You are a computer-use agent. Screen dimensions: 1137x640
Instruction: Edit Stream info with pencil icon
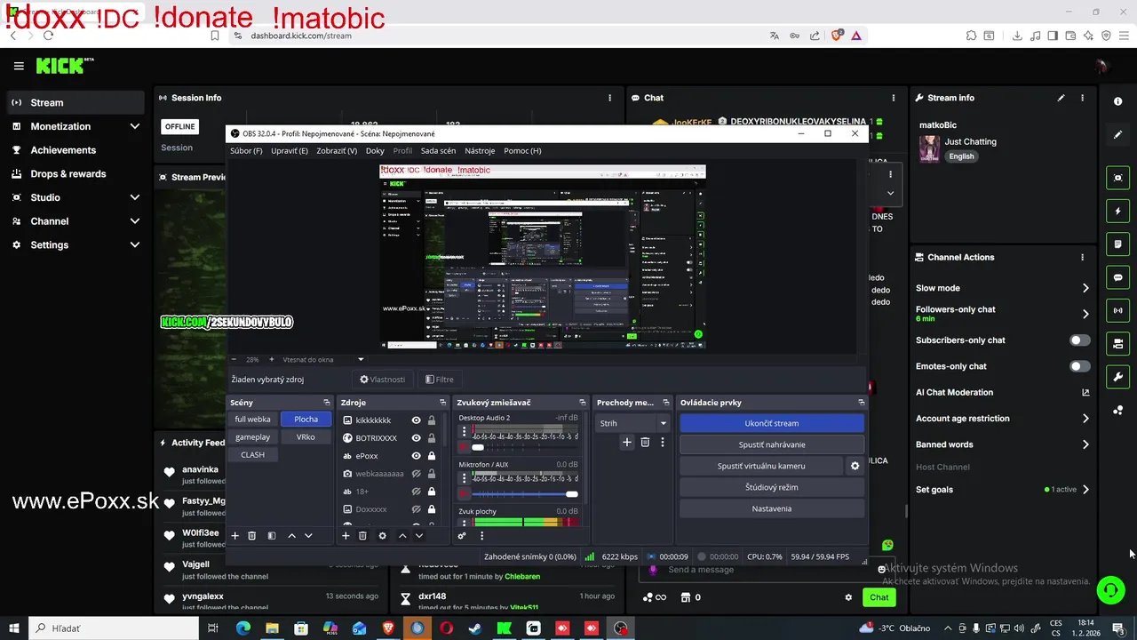coord(1061,98)
